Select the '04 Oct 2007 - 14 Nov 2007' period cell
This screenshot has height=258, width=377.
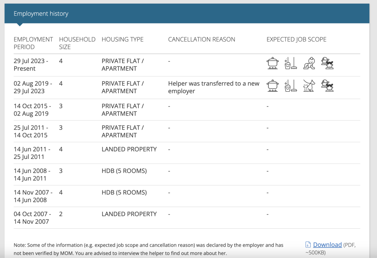[32, 218]
